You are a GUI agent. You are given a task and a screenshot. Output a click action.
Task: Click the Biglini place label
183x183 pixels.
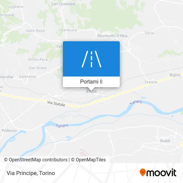click(x=175, y=75)
